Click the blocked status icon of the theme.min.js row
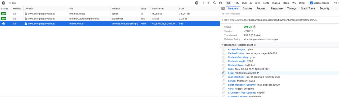Screen dimensions: 339x97 pyautogui.click(x=3, y=24)
